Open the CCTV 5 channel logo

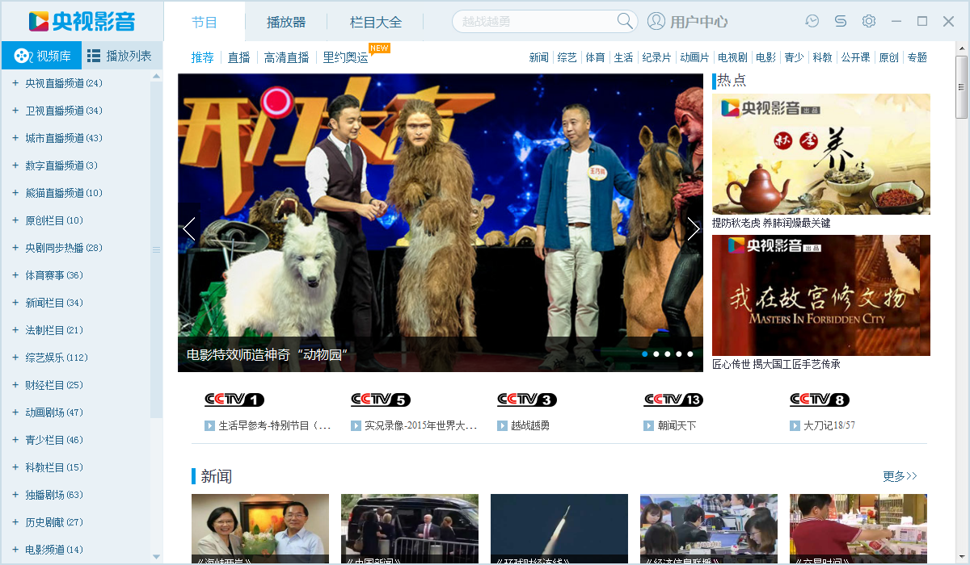380,400
